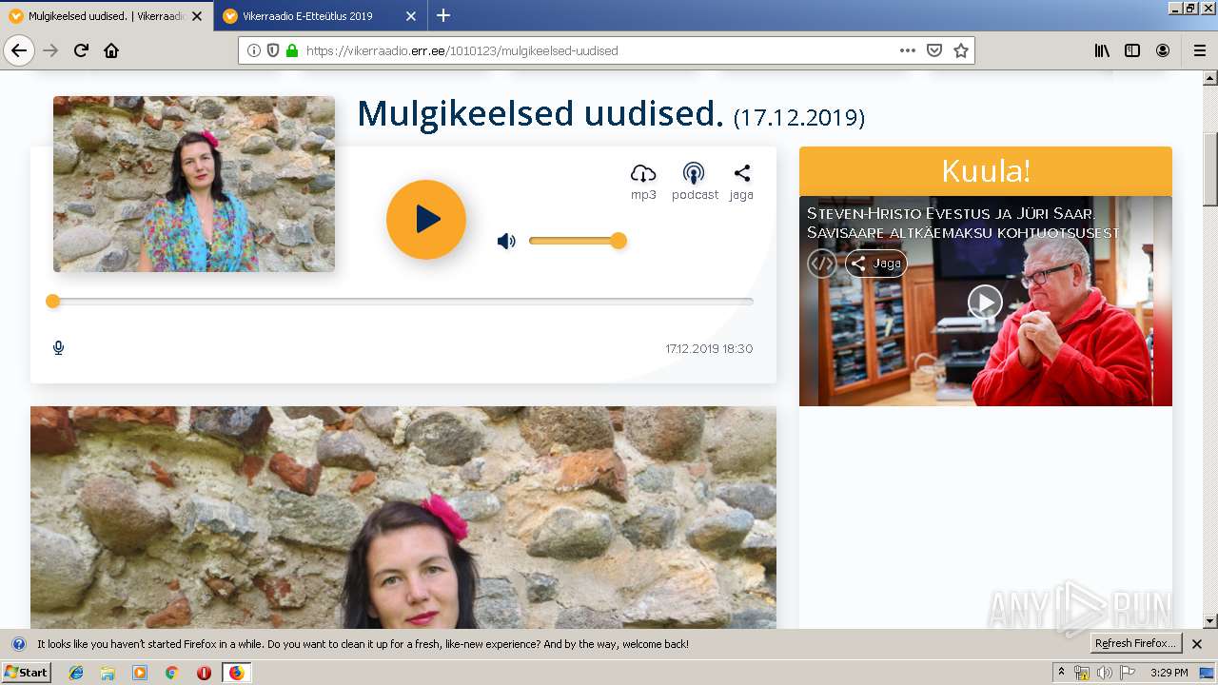Screen dimensions: 1218x685
Task: Download the mp3 file
Action: pos(643,181)
